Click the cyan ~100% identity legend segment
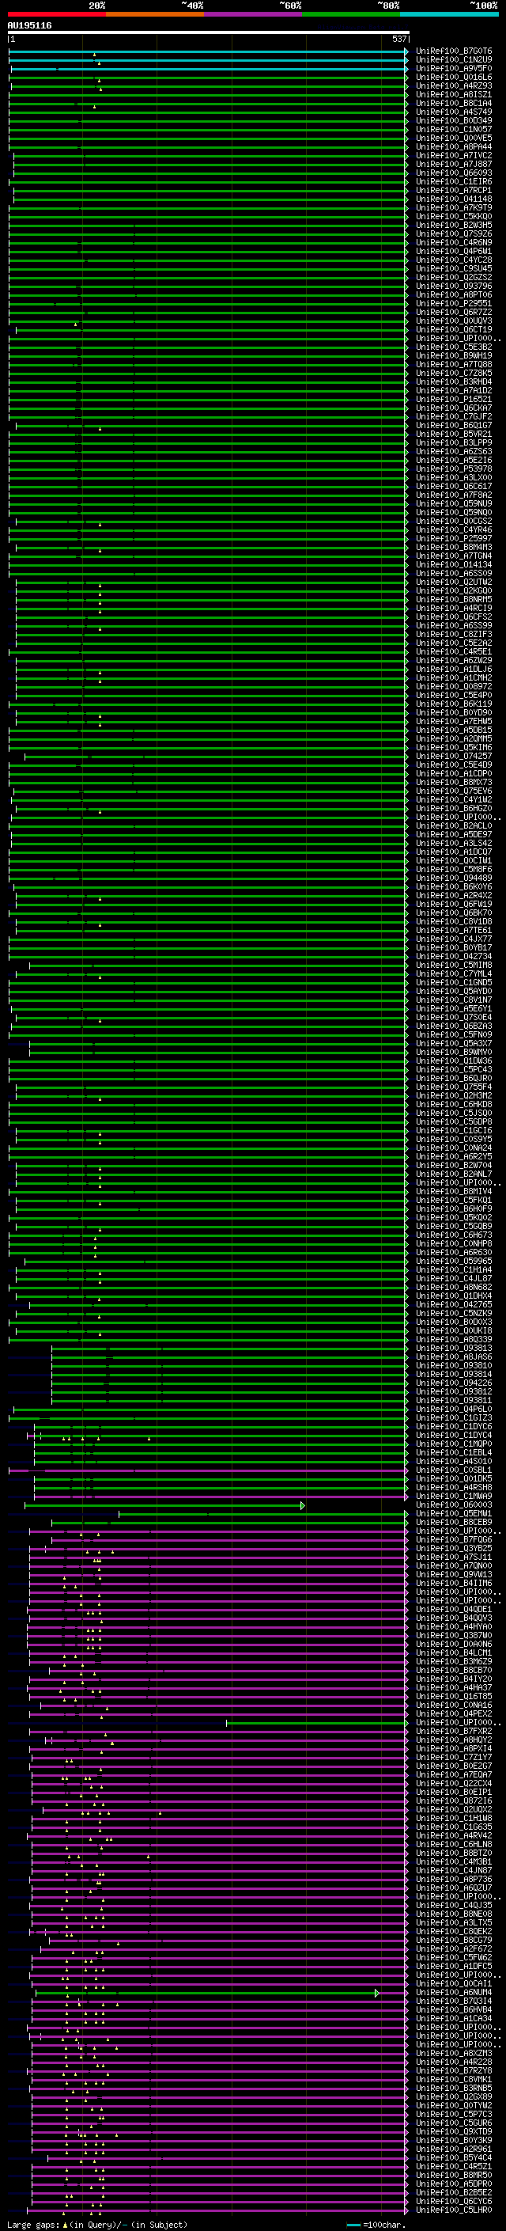 449,14
